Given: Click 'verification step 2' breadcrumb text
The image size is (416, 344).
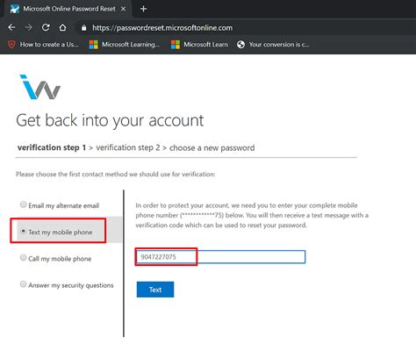Looking at the screenshot, I should point(128,147).
